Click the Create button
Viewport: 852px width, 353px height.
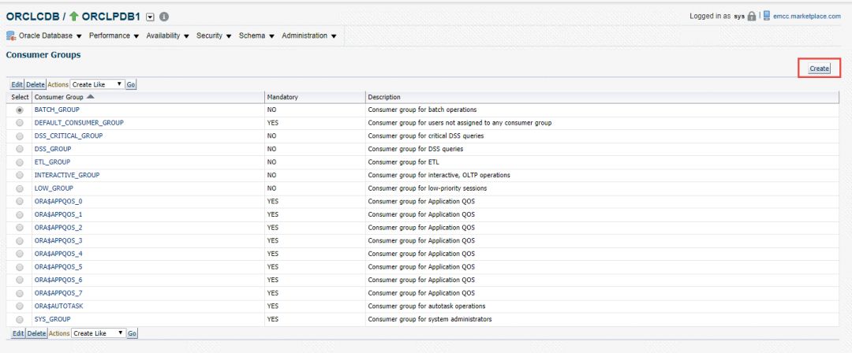819,69
